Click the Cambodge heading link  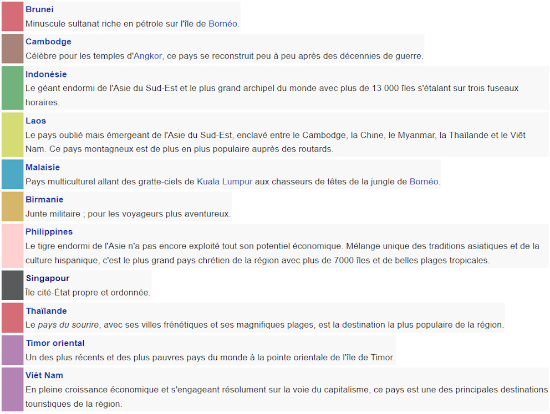point(48,42)
